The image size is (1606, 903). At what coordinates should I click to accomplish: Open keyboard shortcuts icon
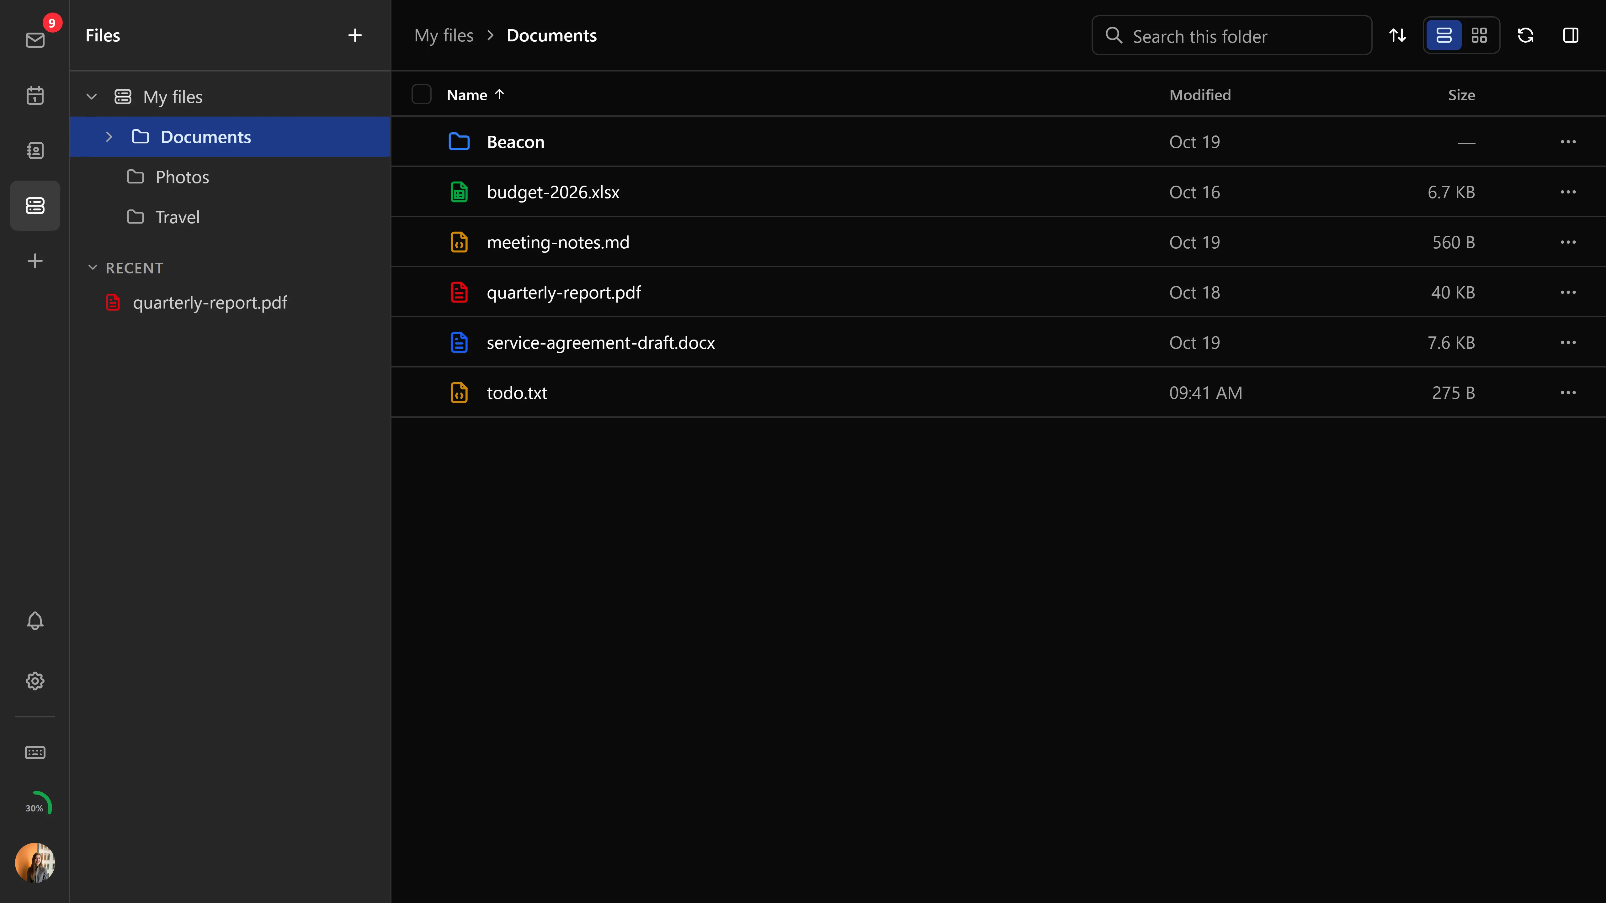click(35, 752)
